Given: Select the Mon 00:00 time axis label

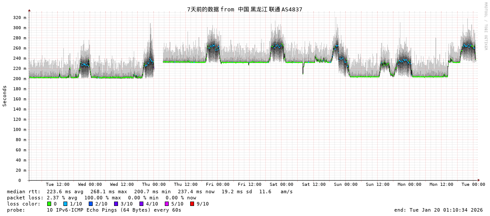Looking at the screenshot, I should pyautogui.click(x=409, y=185).
